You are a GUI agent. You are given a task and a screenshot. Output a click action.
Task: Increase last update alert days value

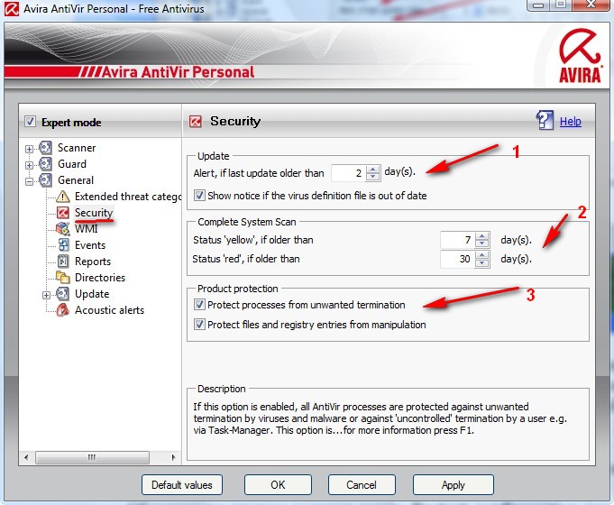pyautogui.click(x=372, y=170)
